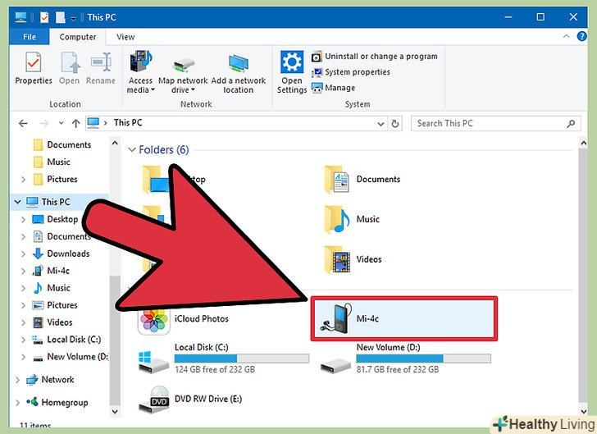597x434 pixels.
Task: Expand Desktop node in sidebar
Action: [x=23, y=220]
